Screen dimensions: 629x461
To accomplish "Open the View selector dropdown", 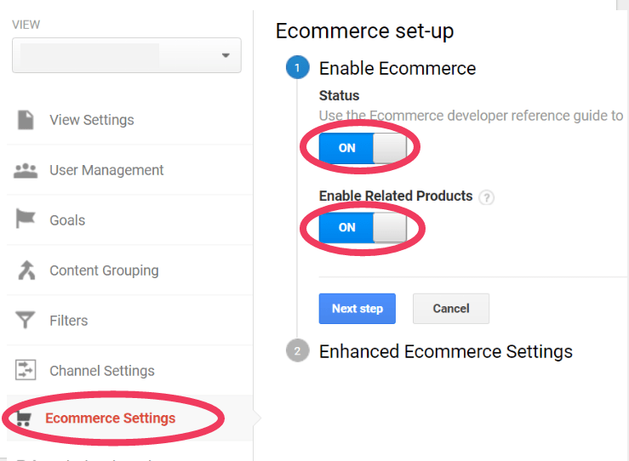I will pos(127,55).
